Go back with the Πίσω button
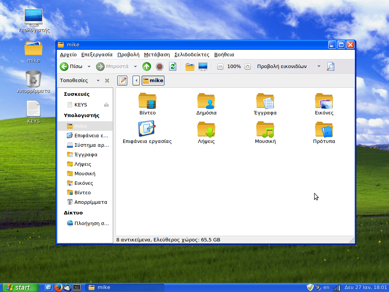This screenshot has height=292, width=389. tap(71, 67)
